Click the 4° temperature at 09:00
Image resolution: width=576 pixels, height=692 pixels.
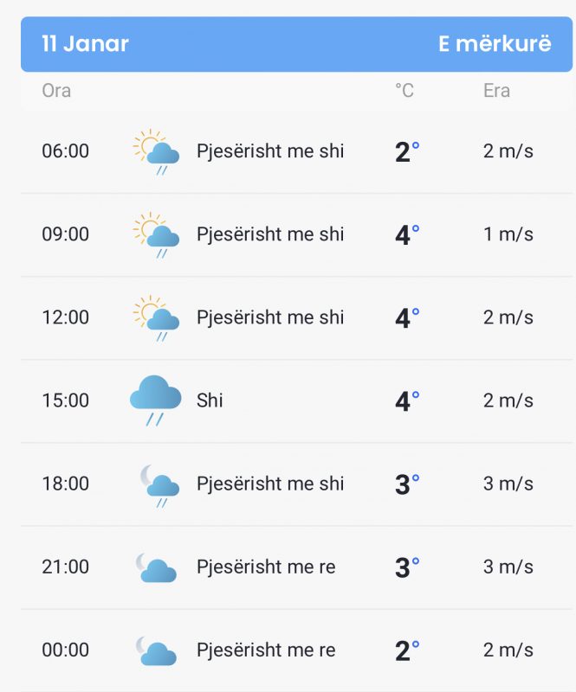point(407,234)
